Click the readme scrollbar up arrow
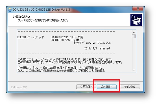This screenshot has width=157, height=105. pos(134,32)
